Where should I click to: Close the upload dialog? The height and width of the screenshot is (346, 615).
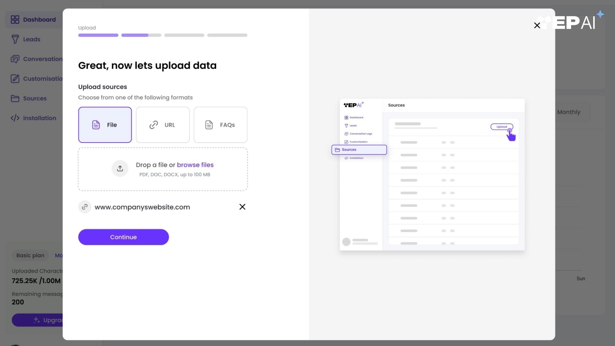pos(537,25)
